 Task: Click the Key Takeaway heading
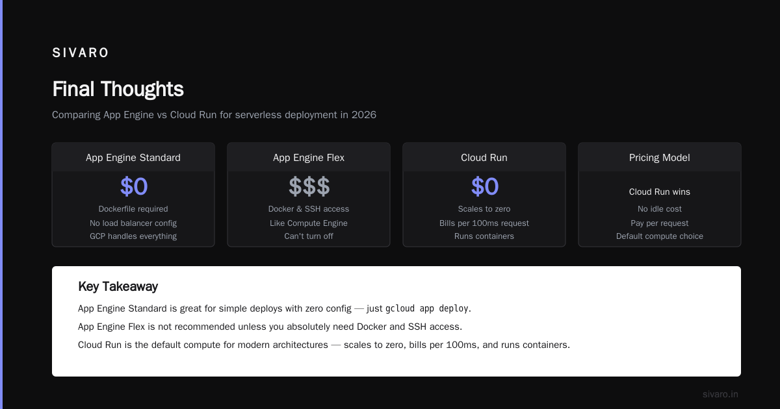click(118, 286)
